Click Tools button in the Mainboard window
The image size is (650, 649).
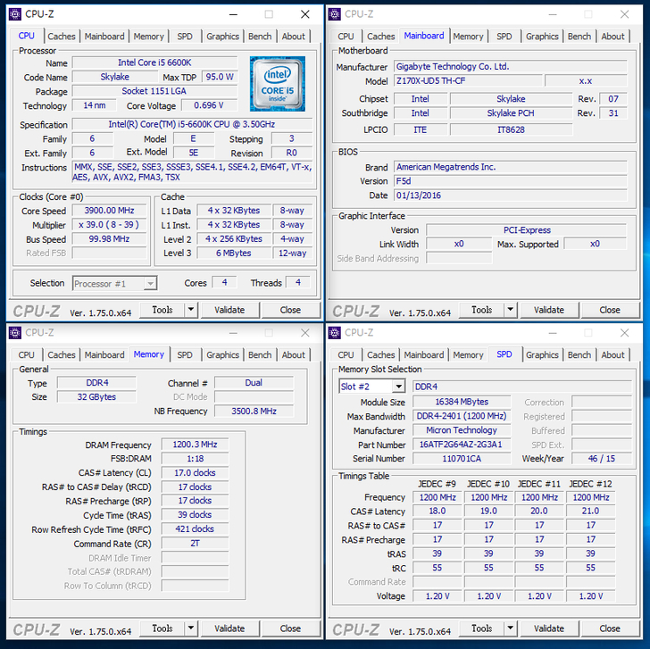click(482, 310)
